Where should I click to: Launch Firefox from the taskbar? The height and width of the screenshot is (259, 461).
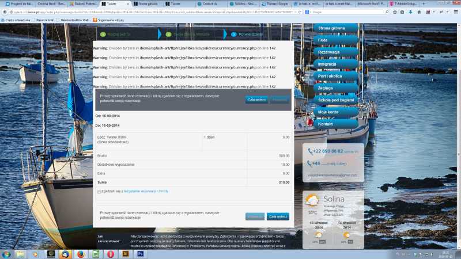coord(80,254)
